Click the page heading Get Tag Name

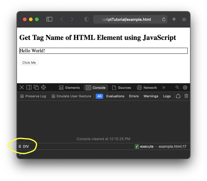click(97, 37)
